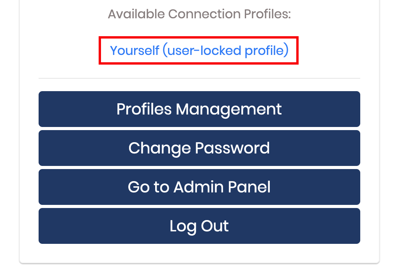Open the Yourself (user-locked profile) connection link

[x=199, y=50]
